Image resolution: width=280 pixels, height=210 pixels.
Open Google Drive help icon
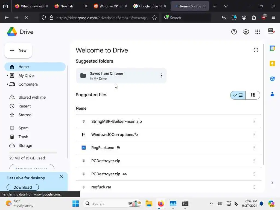(234, 32)
